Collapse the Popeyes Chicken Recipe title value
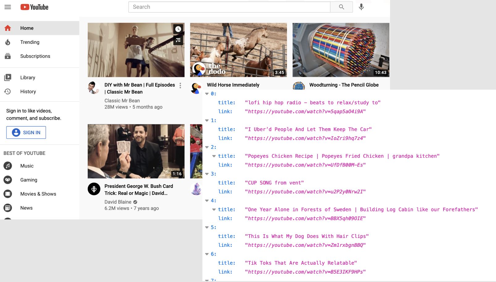Screen dimensions: 496x282 [x=214, y=156]
